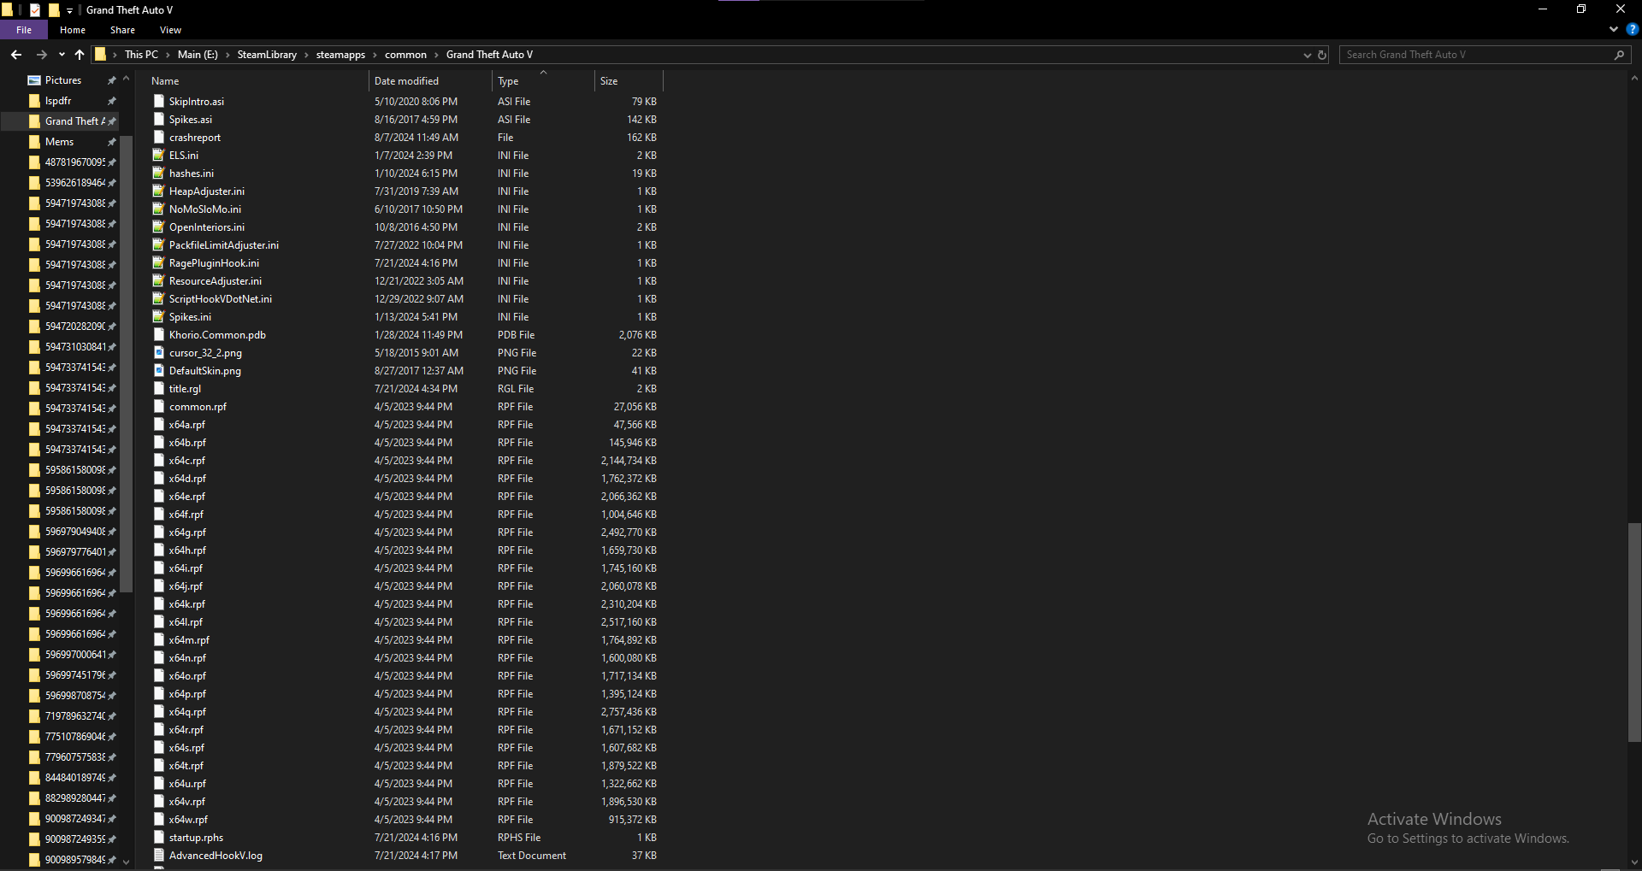Click the navigation pane scrollbar thumb

[127, 363]
